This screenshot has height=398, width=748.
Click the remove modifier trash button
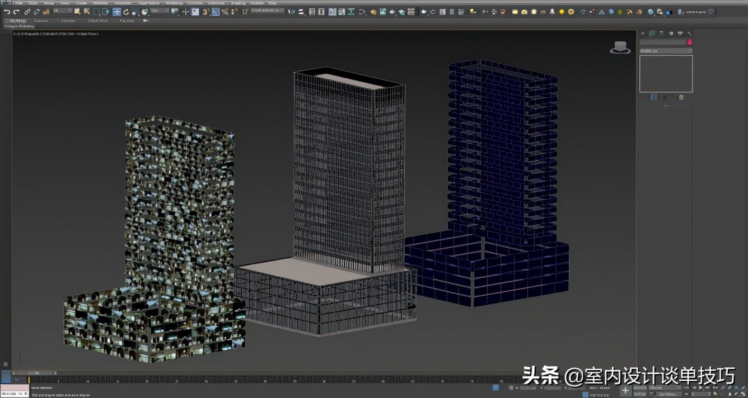point(681,97)
